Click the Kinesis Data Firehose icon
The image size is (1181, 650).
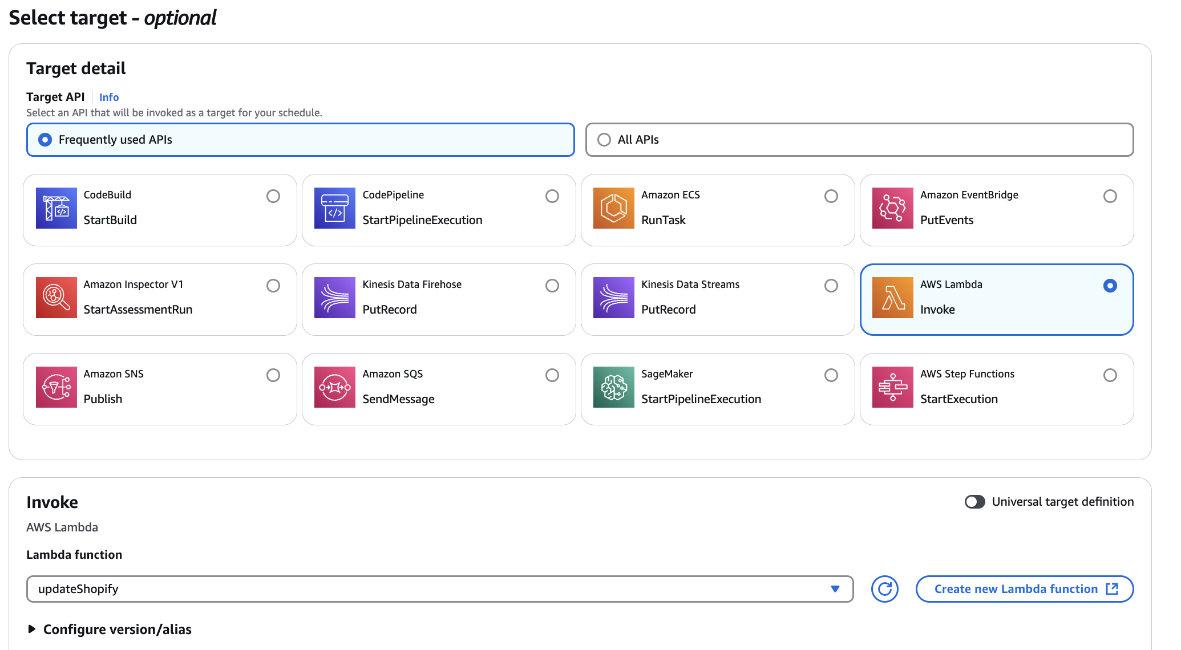coord(335,298)
